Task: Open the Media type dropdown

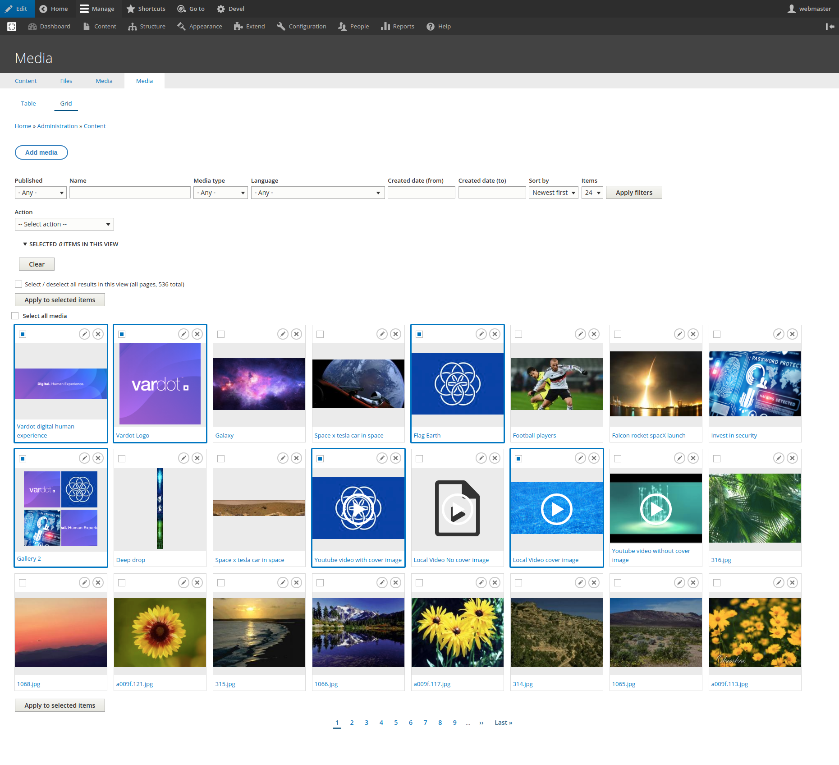Action: coord(220,193)
